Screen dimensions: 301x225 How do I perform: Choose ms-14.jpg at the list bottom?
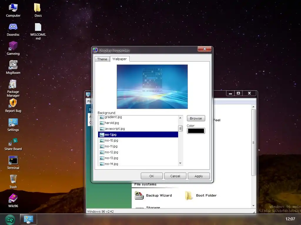(x=138, y=164)
